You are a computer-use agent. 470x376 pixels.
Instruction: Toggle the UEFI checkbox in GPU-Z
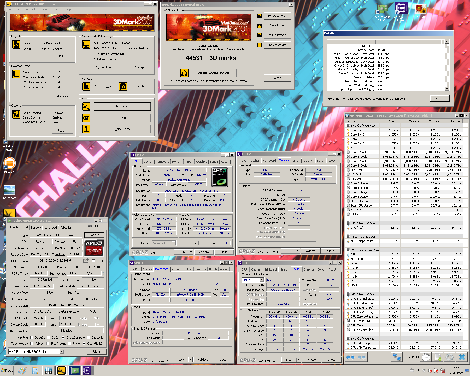(x=93, y=261)
